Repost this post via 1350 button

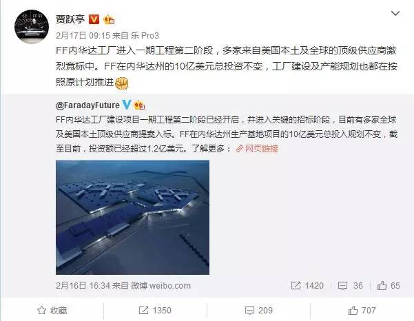click(x=155, y=310)
